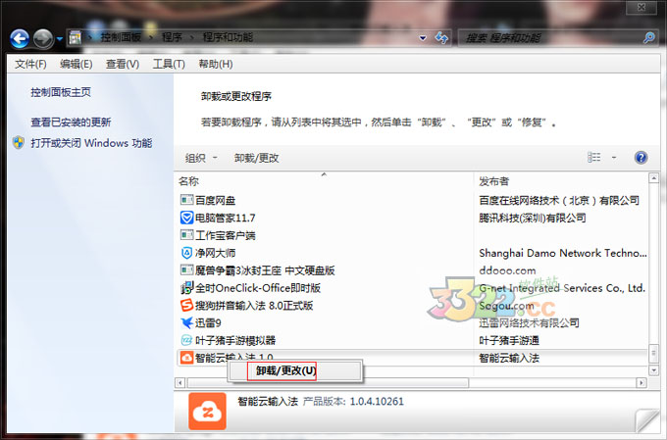Viewport: 667px width, 440px height.
Task: Click the magnifier search icon
Action: coord(649,38)
